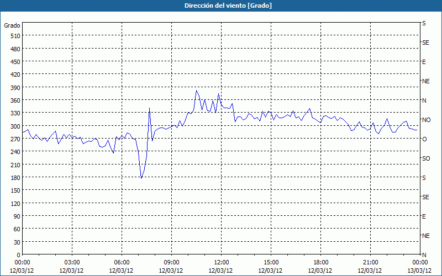Click the 60 value on the left axis
Viewport: 442px width, 276px height.
point(17,229)
